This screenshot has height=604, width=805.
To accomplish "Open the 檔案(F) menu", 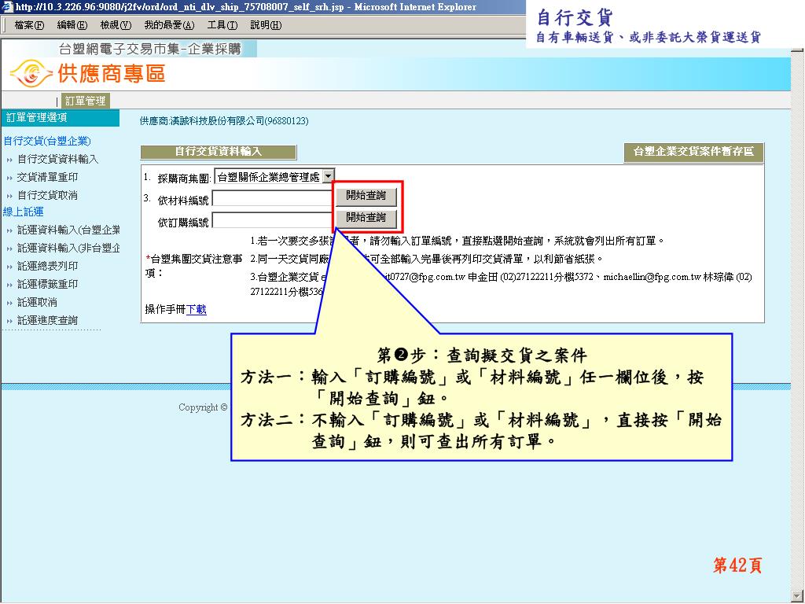I will [29, 24].
